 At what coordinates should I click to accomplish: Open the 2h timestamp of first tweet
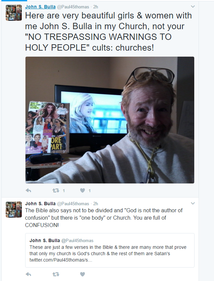96,7
